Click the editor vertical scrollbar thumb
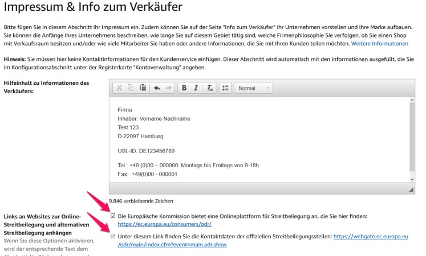 [x=412, y=137]
